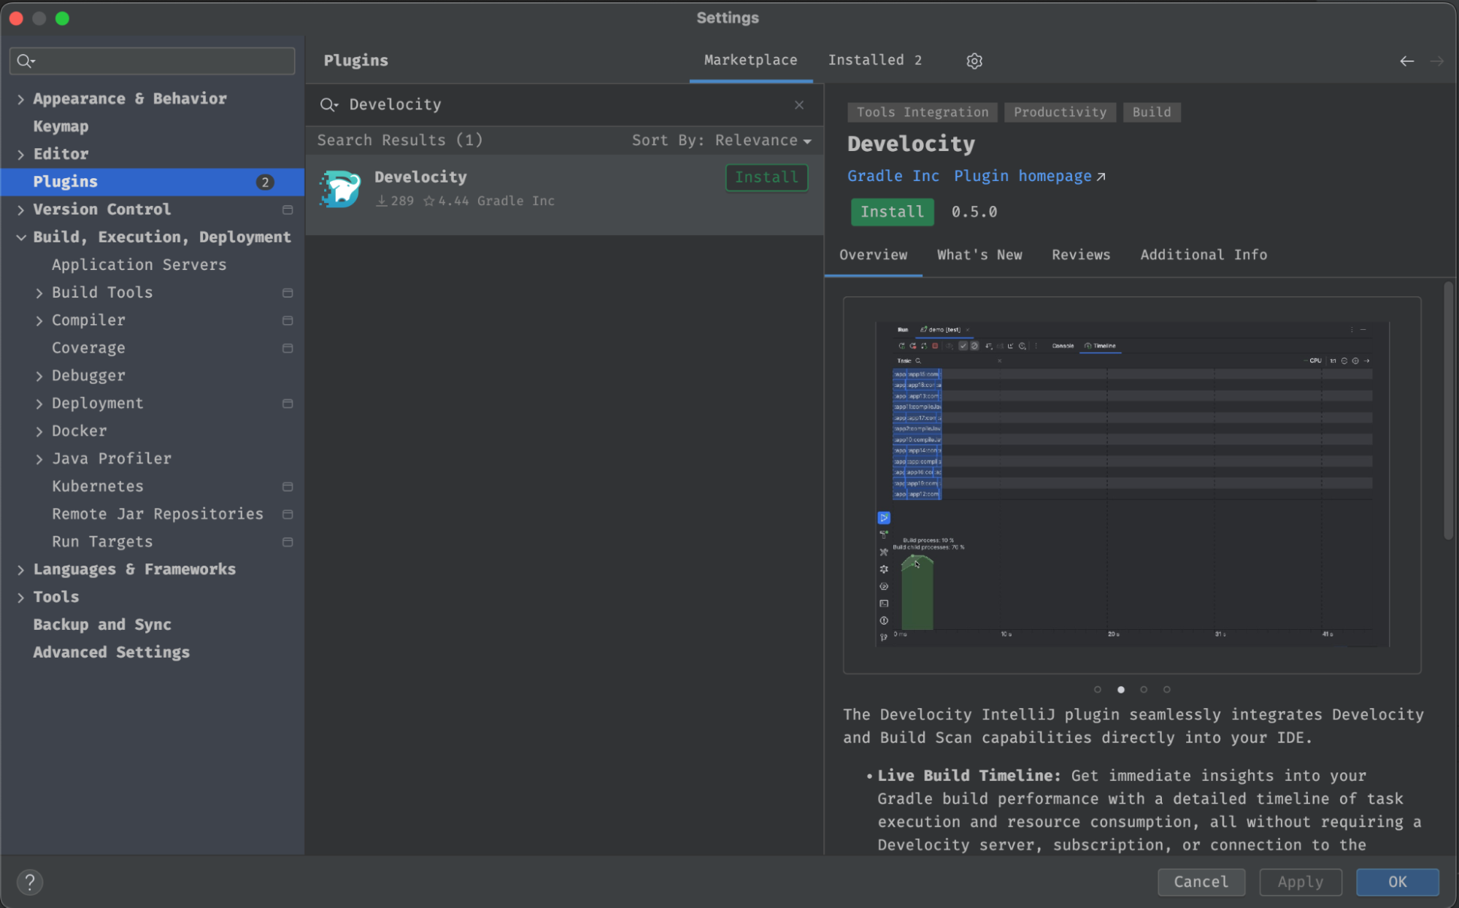
Task: Select Run Targets settings item
Action: click(x=152, y=542)
